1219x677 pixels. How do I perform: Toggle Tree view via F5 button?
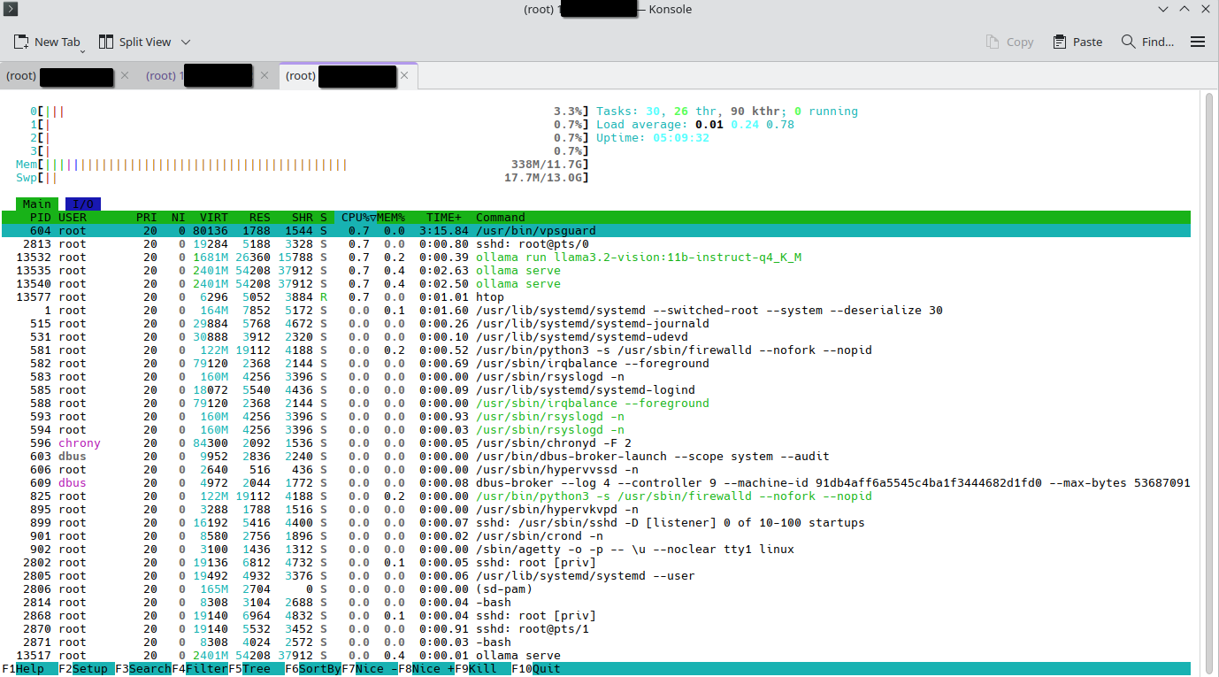pos(257,669)
